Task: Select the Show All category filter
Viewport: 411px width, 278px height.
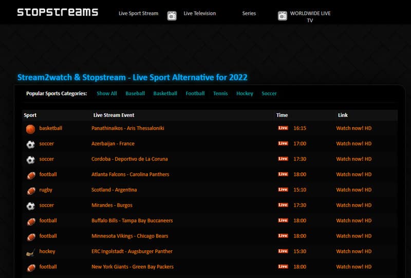Action: [107, 93]
